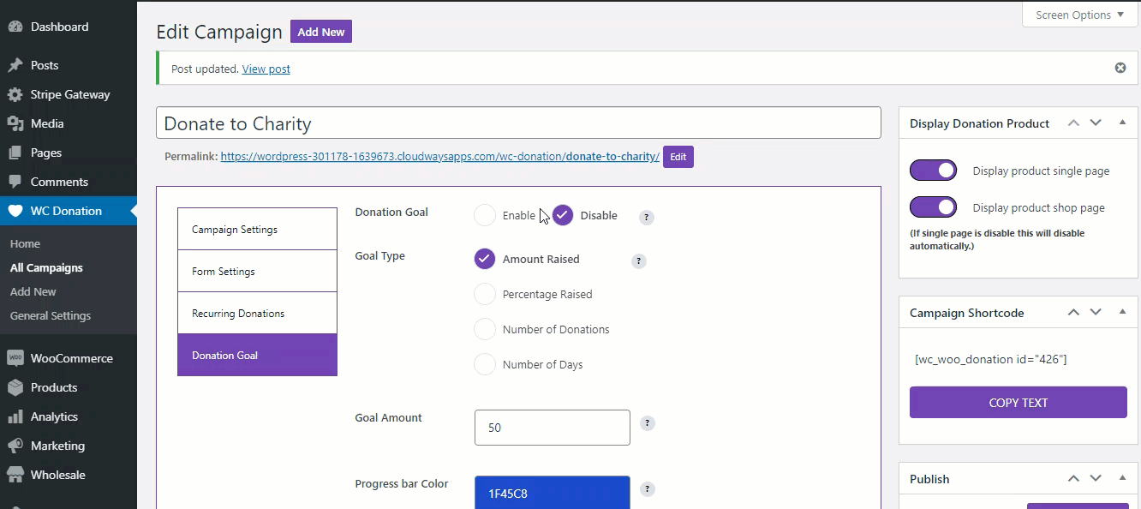
Task: Click the Comments speech bubble icon
Action: 15,182
